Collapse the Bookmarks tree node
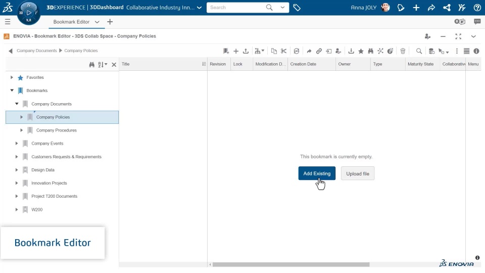 (12, 90)
